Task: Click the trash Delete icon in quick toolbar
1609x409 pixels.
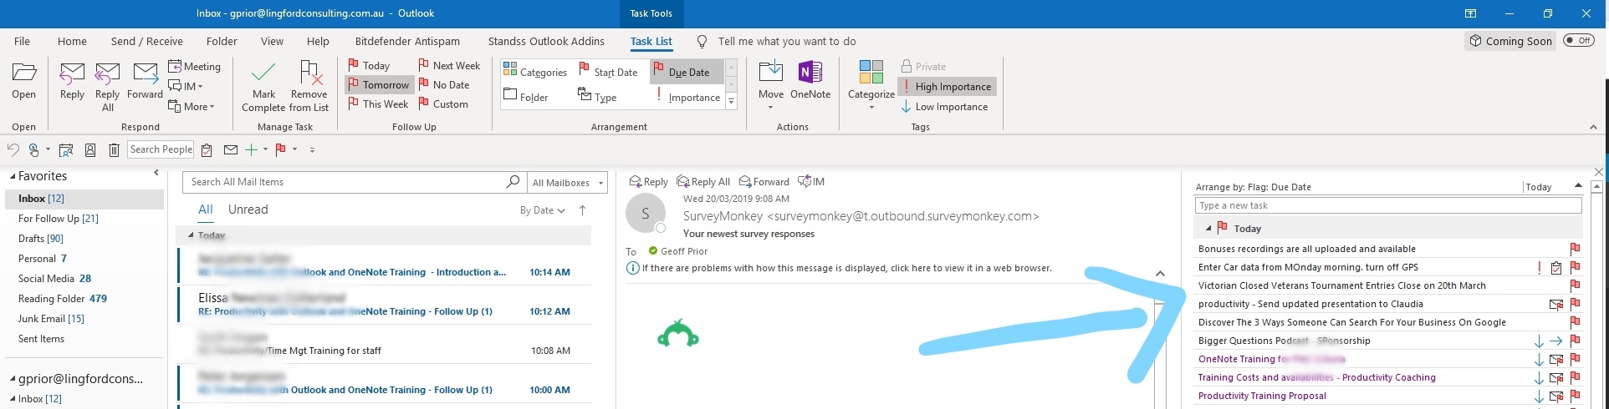Action: tap(115, 149)
